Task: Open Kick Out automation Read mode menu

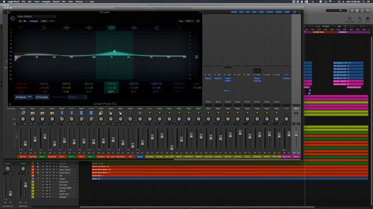Action: [23, 109]
